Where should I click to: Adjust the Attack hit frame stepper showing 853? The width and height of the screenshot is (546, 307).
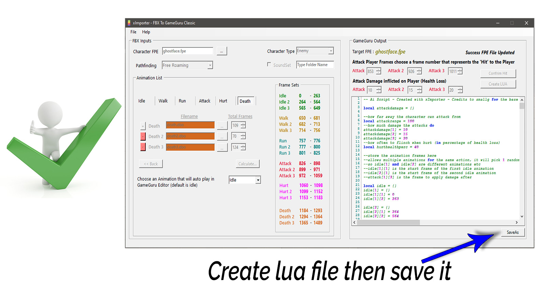(378, 71)
